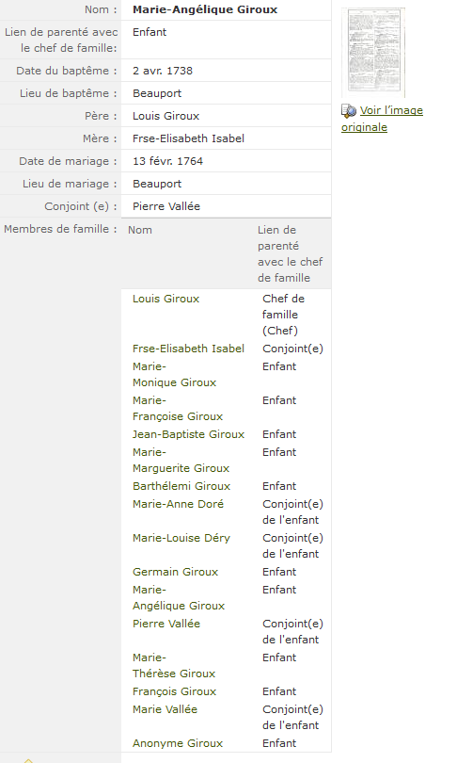Select Marie Vallée spouse record

(165, 709)
